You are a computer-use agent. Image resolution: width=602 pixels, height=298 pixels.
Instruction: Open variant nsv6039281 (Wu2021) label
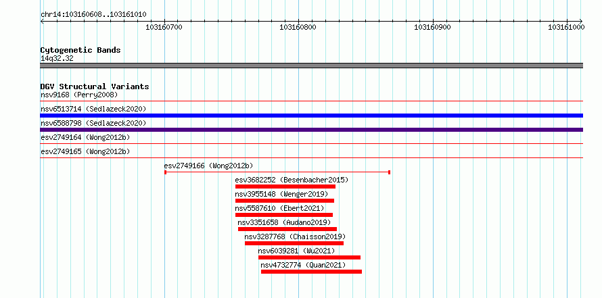coord(296,251)
